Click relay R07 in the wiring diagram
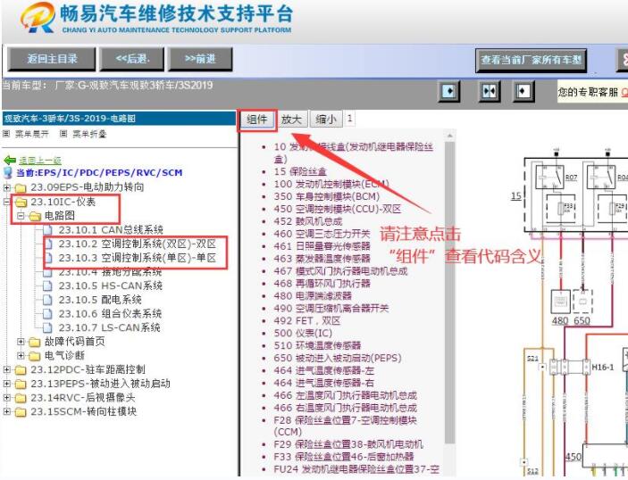The width and height of the screenshot is (628, 480). (x=550, y=177)
